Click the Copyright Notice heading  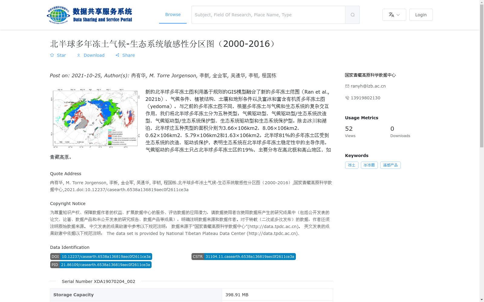coord(68,204)
